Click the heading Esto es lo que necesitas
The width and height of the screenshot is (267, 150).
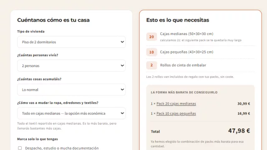pos(178,20)
